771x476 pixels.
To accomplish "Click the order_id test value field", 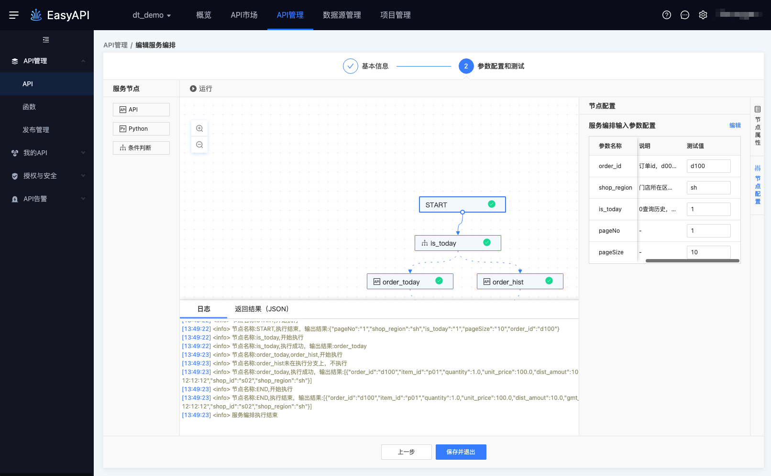I will pyautogui.click(x=709, y=166).
